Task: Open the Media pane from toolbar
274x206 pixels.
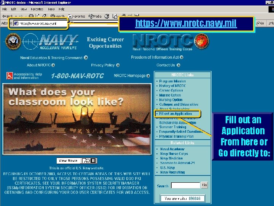Action: point(95,16)
